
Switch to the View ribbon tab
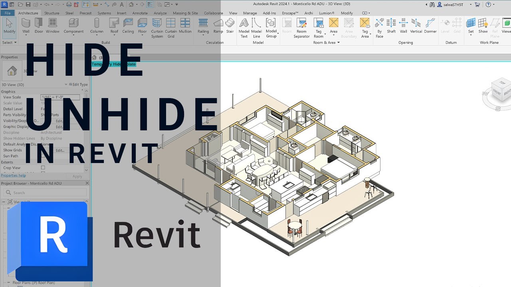[233, 13]
